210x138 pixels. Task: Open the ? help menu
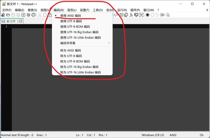click(x=158, y=10)
